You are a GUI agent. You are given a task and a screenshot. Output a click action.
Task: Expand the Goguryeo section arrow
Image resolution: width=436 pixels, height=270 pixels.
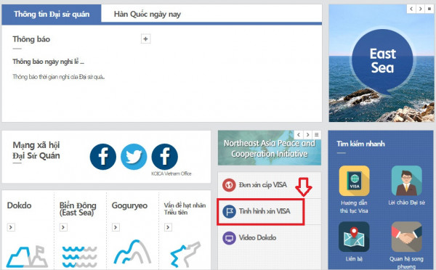pyautogui.click(x=116, y=227)
